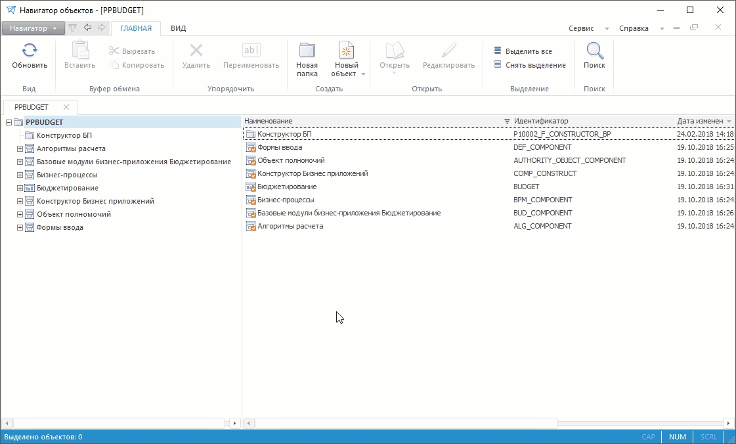Open the Поиск magnifier tool

594,51
